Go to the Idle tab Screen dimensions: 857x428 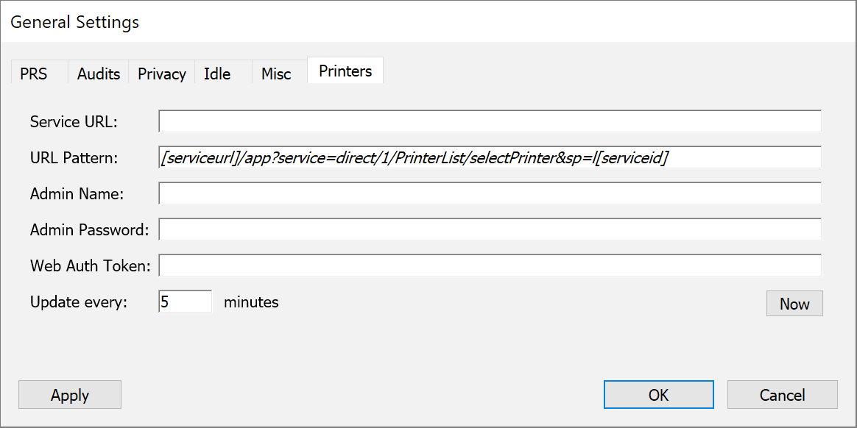(217, 74)
